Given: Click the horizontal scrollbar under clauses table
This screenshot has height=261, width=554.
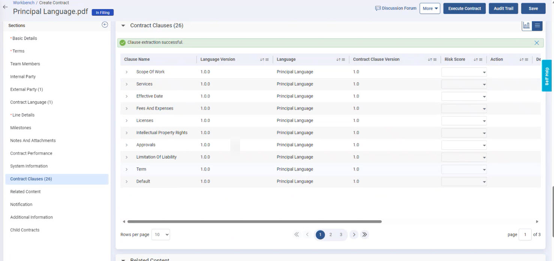Looking at the screenshot, I should pos(254,222).
